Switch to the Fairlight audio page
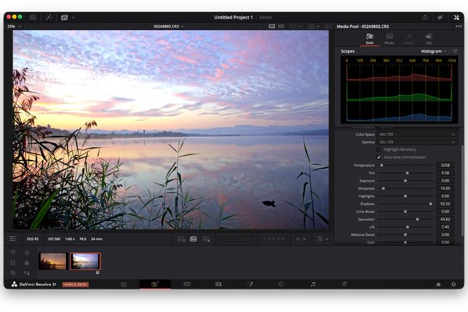The image size is (468, 312). (313, 284)
